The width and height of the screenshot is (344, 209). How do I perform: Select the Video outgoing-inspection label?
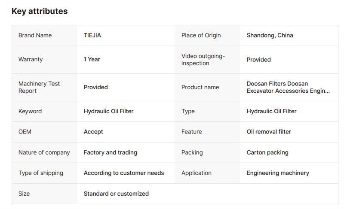tap(203, 60)
